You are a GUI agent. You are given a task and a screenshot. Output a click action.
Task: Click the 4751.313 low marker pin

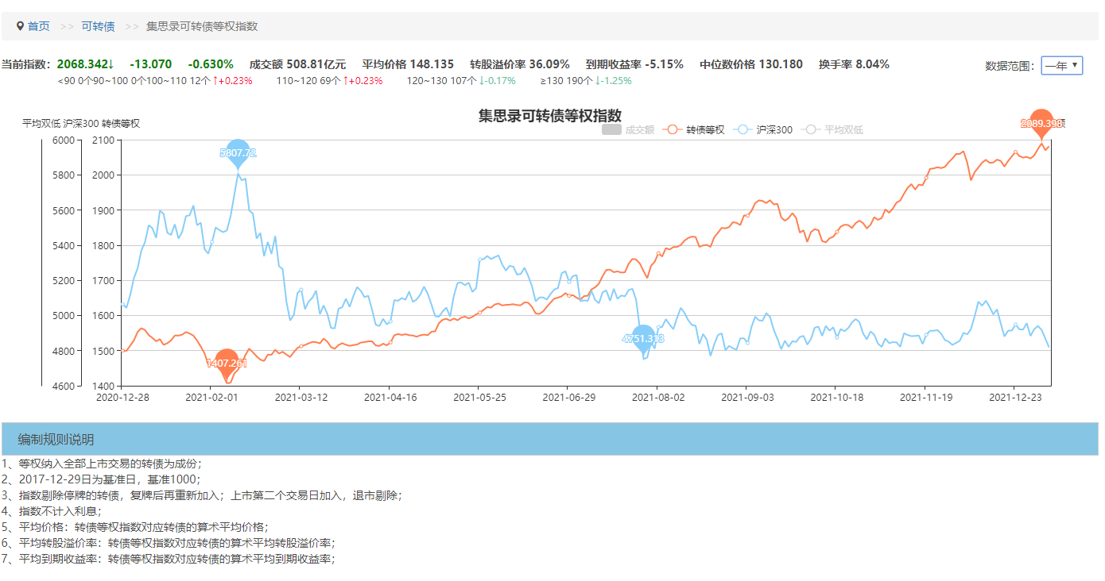click(643, 338)
